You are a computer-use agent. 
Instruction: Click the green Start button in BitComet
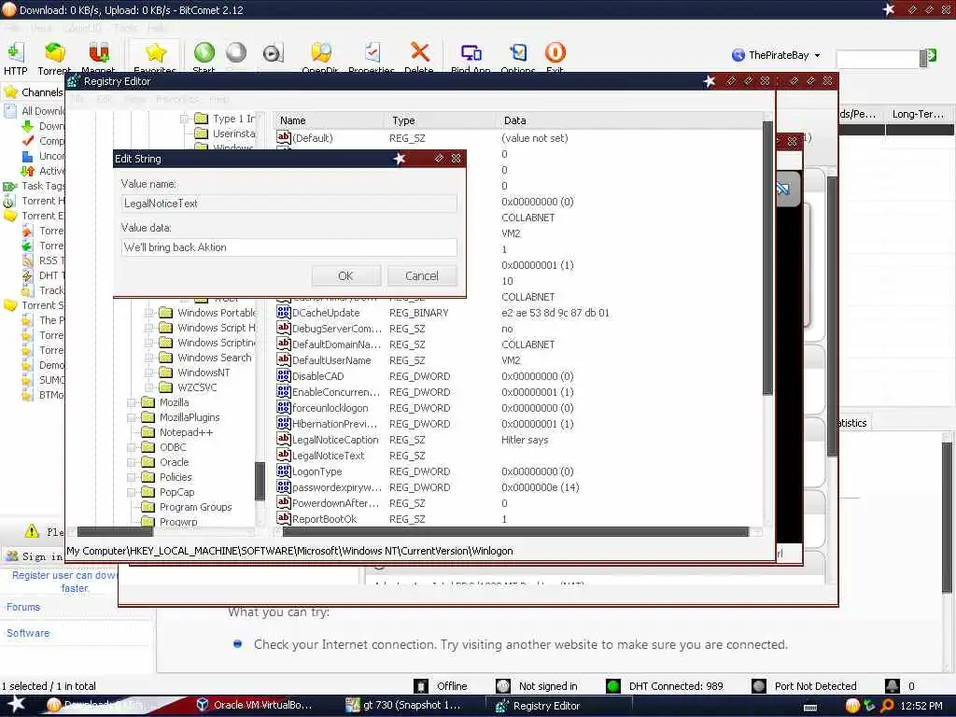click(x=204, y=52)
